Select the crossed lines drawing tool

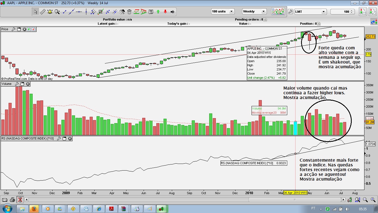click(x=115, y=12)
